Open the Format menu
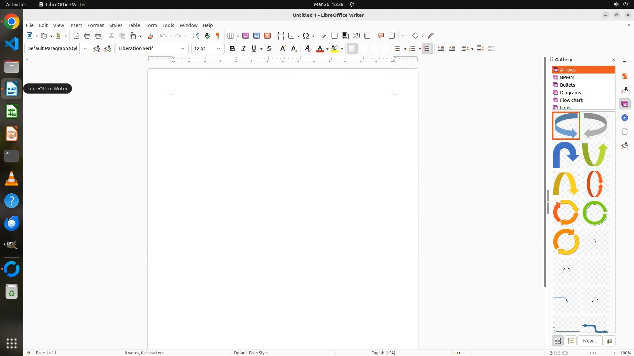634x356 pixels. point(95,25)
